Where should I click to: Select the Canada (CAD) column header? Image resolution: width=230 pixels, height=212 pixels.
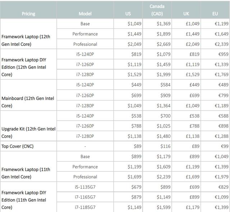pos(157,10)
